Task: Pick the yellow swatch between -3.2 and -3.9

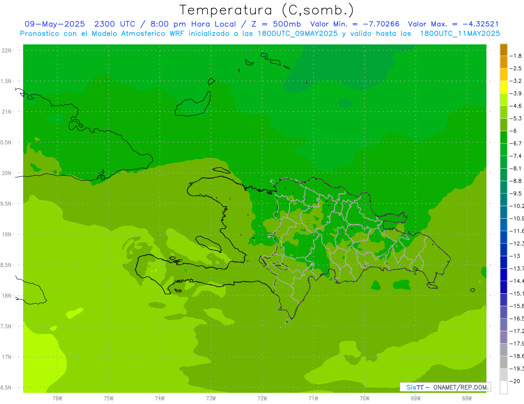Action: click(x=503, y=87)
